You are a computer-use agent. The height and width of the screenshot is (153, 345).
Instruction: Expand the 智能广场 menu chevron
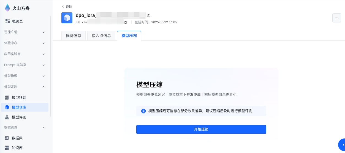click(x=44, y=32)
